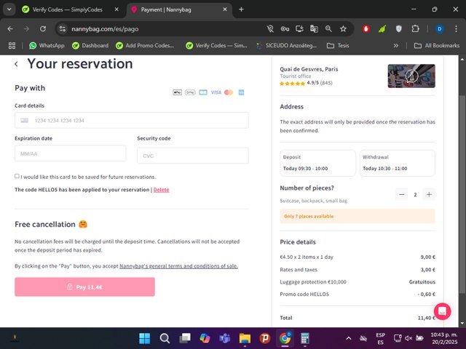
Task: Click the MM/AA expiration date field
Action: click(x=71, y=153)
